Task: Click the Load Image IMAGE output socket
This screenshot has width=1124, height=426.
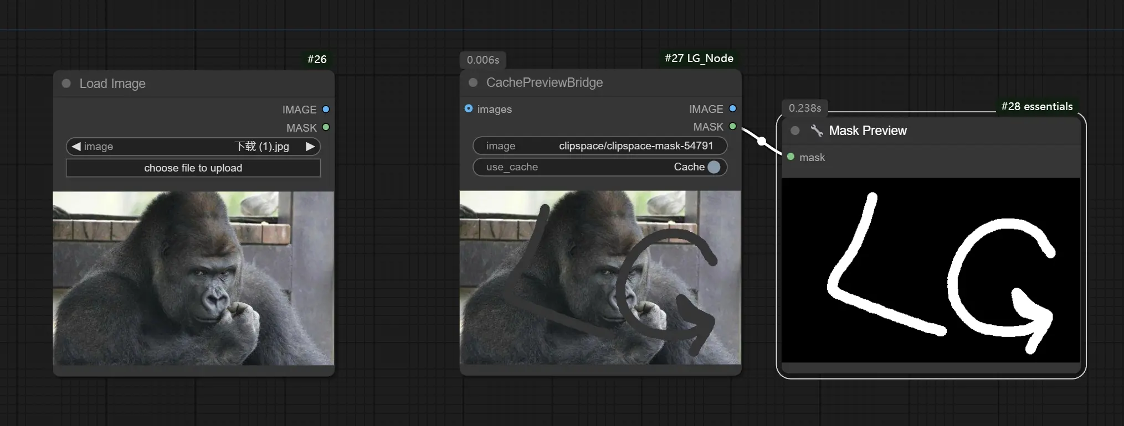Action: 326,110
